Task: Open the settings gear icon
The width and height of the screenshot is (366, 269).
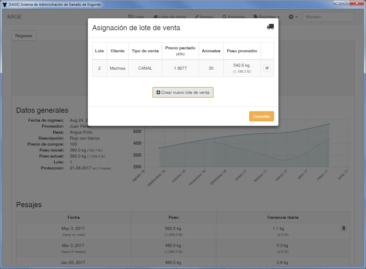Action: point(291,17)
